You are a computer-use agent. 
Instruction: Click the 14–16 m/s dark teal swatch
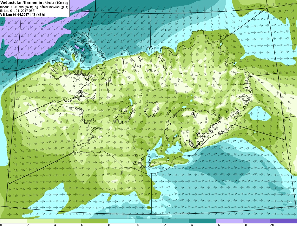tap(203, 221)
